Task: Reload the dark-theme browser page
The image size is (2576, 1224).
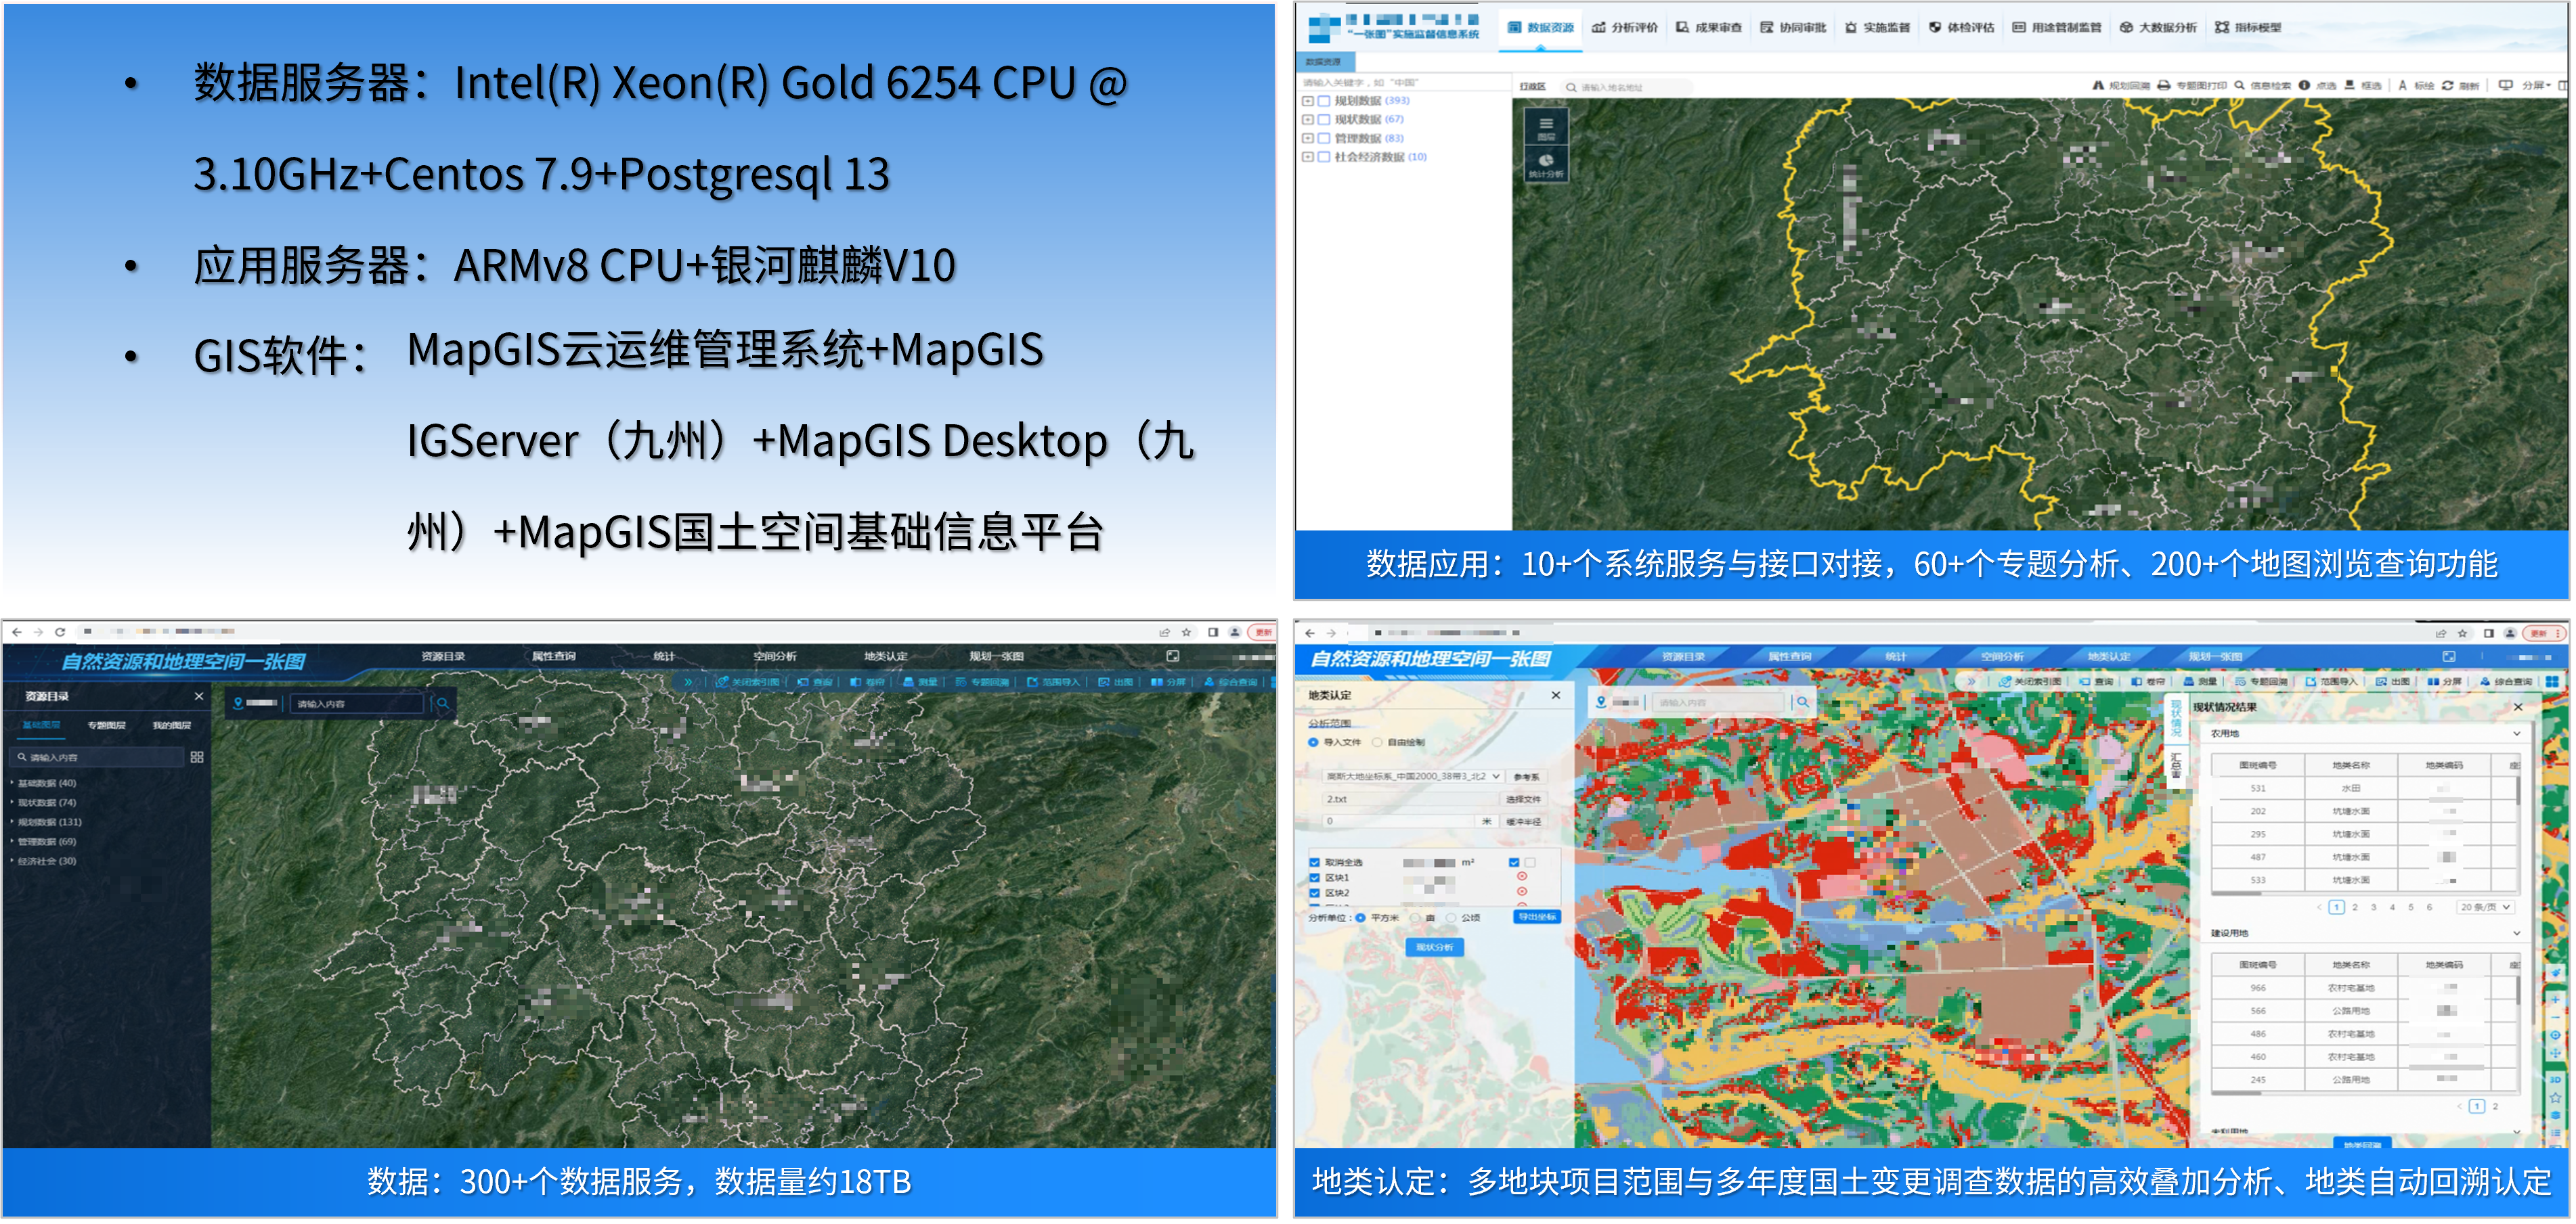Action: pyautogui.click(x=60, y=631)
